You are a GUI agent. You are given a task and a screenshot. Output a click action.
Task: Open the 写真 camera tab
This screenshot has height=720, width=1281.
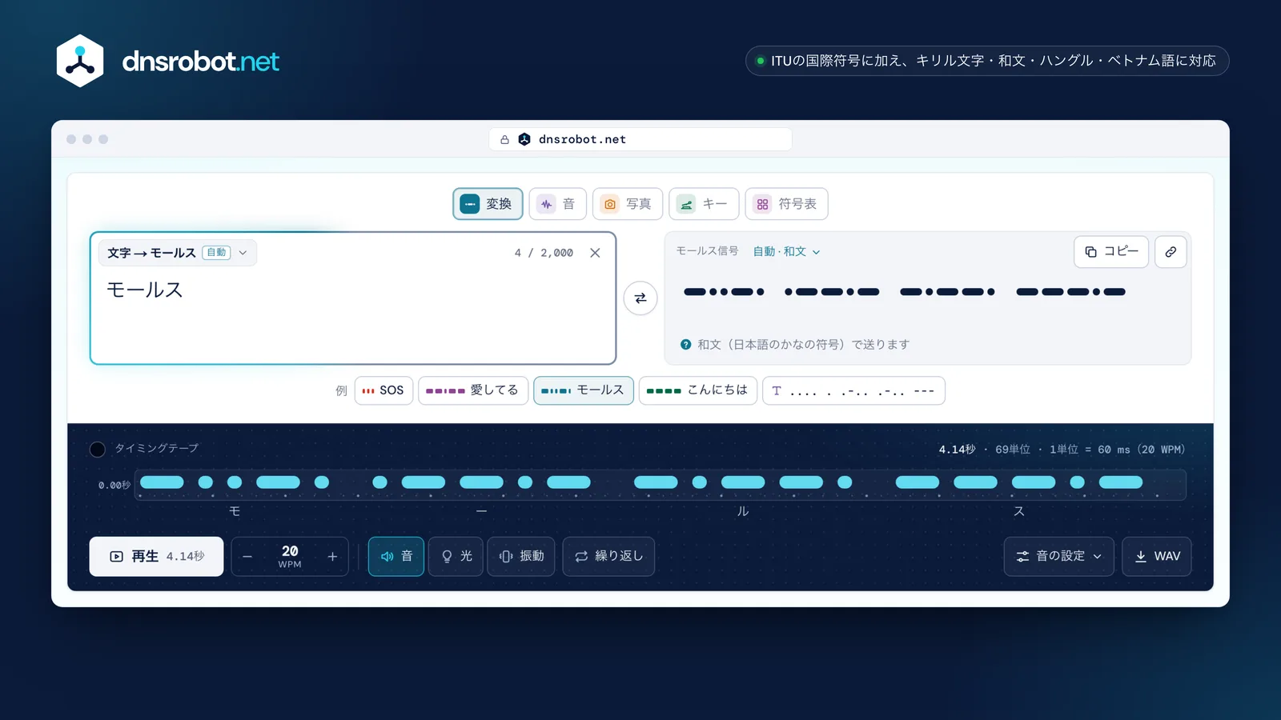pyautogui.click(x=628, y=204)
